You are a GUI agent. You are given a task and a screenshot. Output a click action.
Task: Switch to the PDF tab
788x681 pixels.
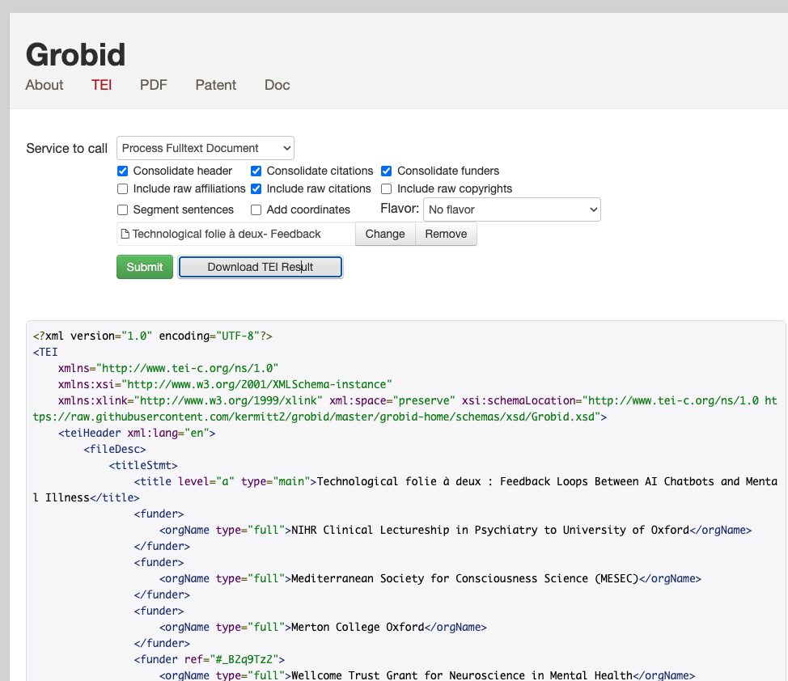(x=153, y=85)
